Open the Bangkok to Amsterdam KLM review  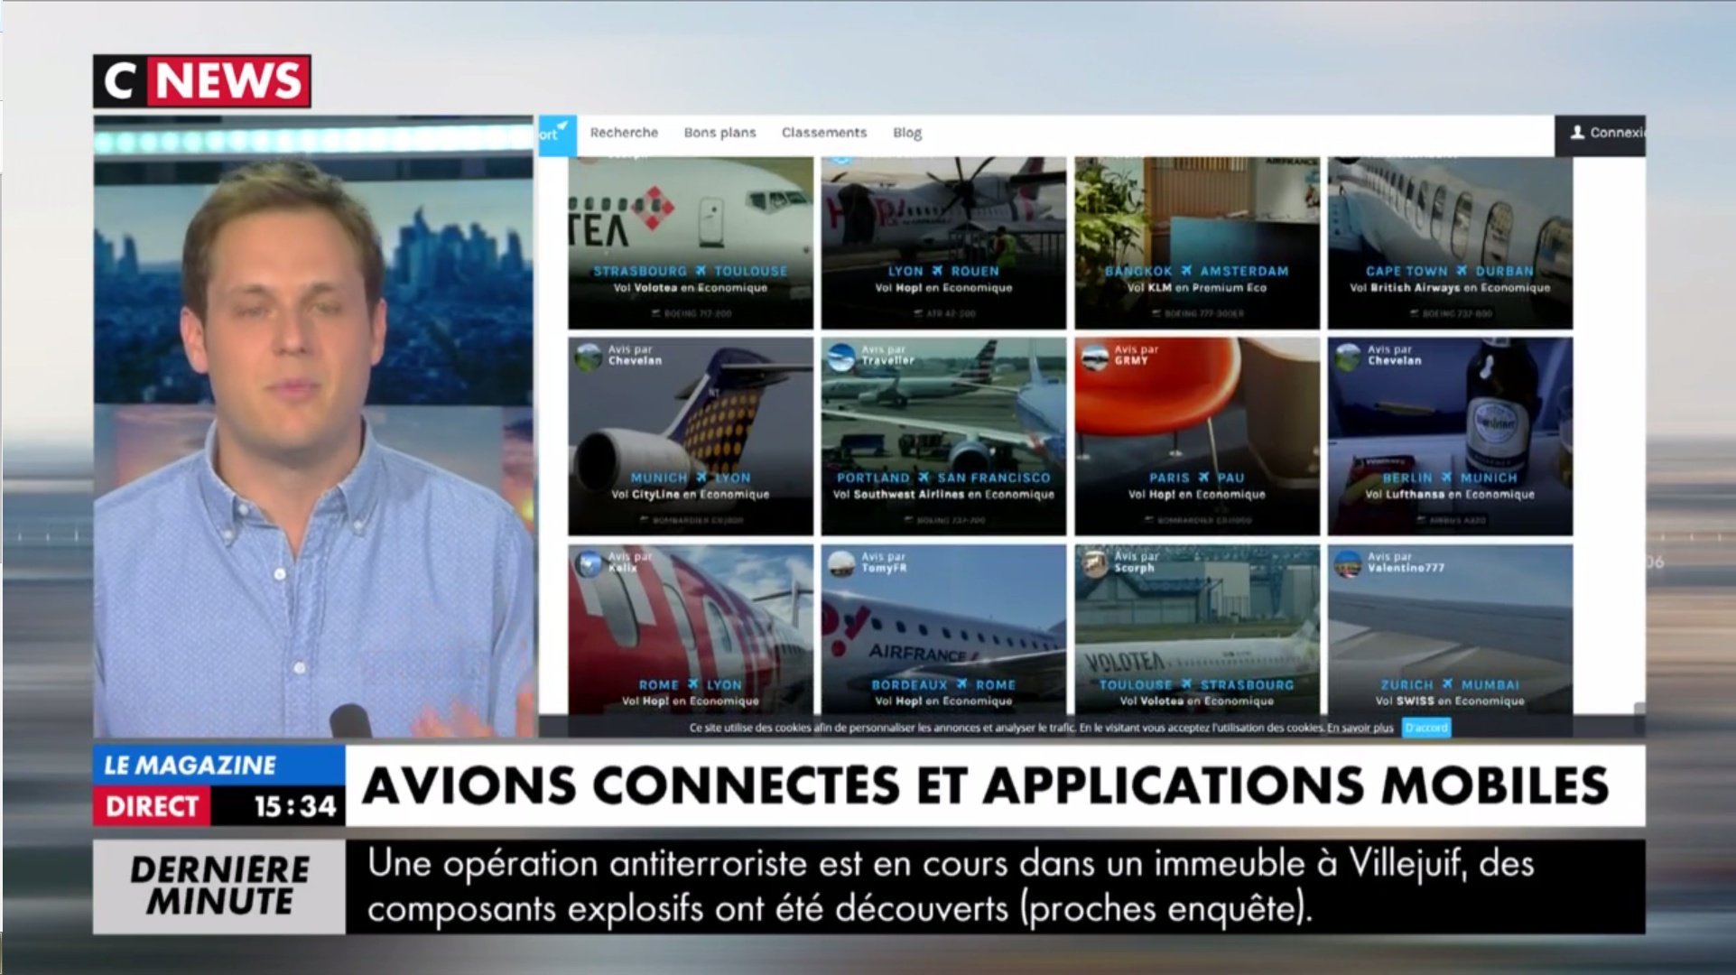(1196, 271)
